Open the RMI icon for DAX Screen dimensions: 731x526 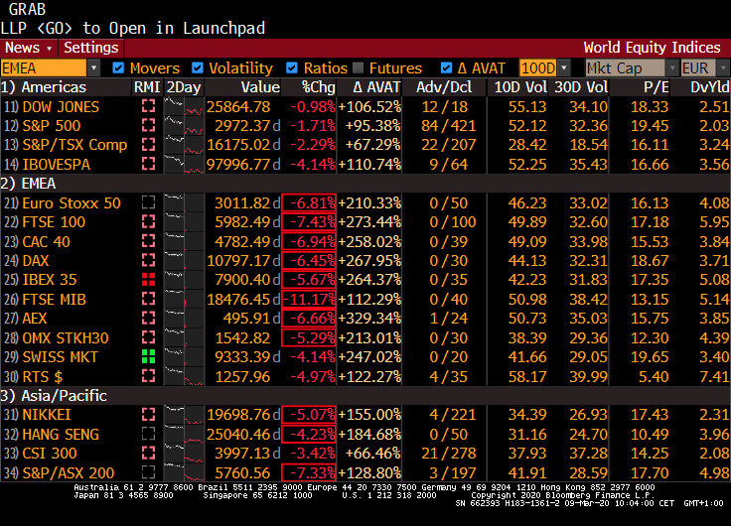click(x=148, y=260)
